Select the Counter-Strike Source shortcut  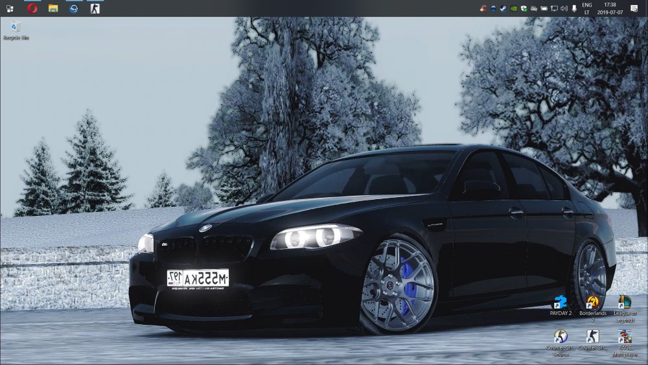561,342
